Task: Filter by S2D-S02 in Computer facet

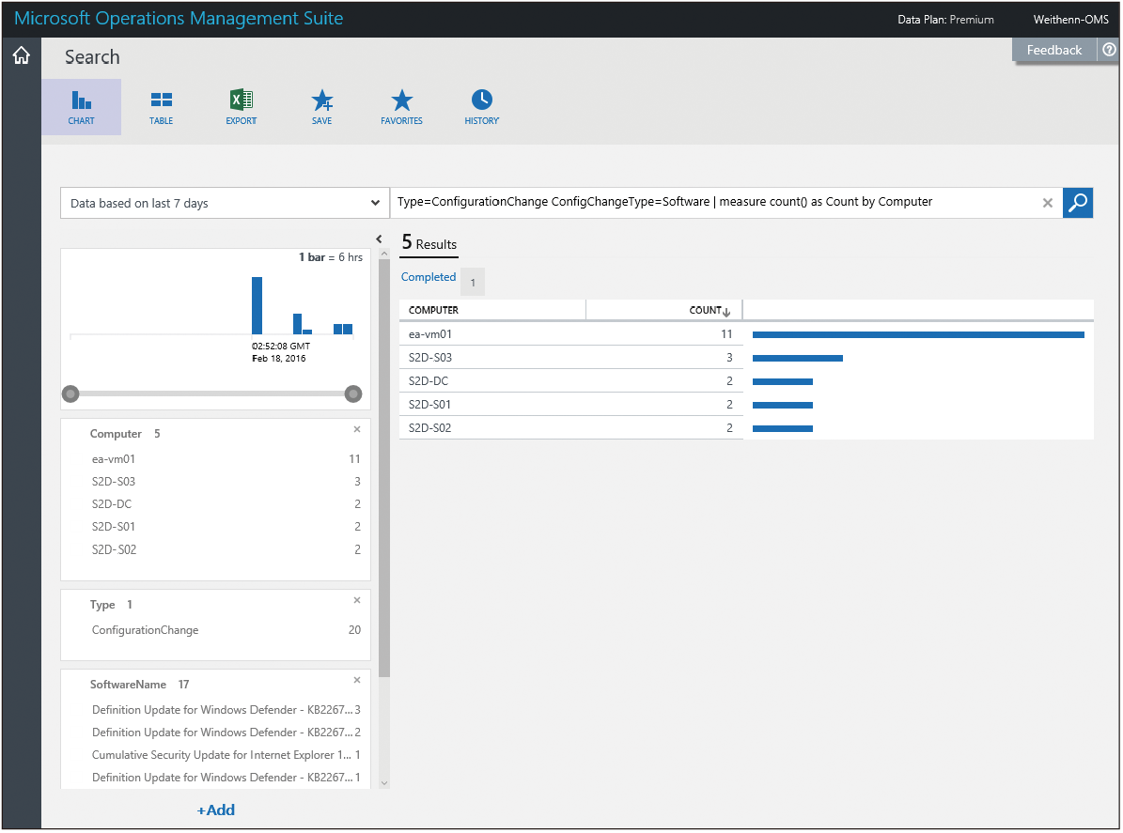Action: click(226, 549)
